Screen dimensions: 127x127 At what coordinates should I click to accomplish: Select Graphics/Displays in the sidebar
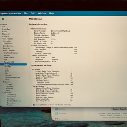click(x=11, y=53)
